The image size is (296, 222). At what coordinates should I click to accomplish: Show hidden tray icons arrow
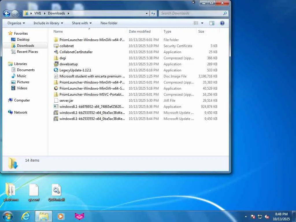click(x=246, y=217)
